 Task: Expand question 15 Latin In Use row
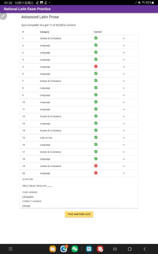coord(79,138)
